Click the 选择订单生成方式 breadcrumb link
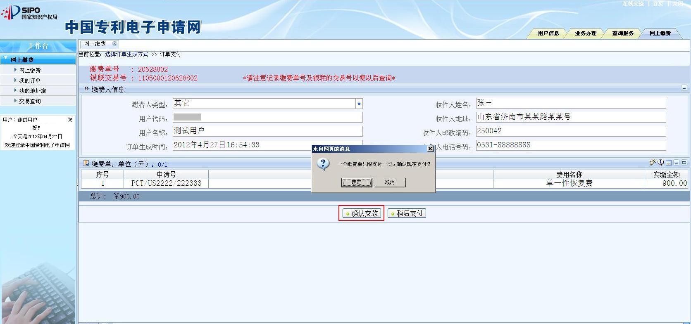 [126, 54]
